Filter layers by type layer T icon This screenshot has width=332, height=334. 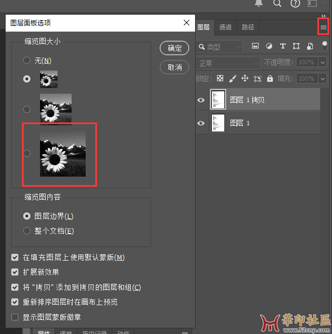coord(282,46)
